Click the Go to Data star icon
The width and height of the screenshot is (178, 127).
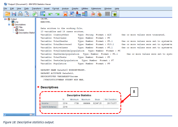[65, 14]
